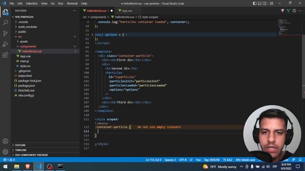Toggle primary side bar layout icon
The image size is (305, 171).
tap(254, 3)
